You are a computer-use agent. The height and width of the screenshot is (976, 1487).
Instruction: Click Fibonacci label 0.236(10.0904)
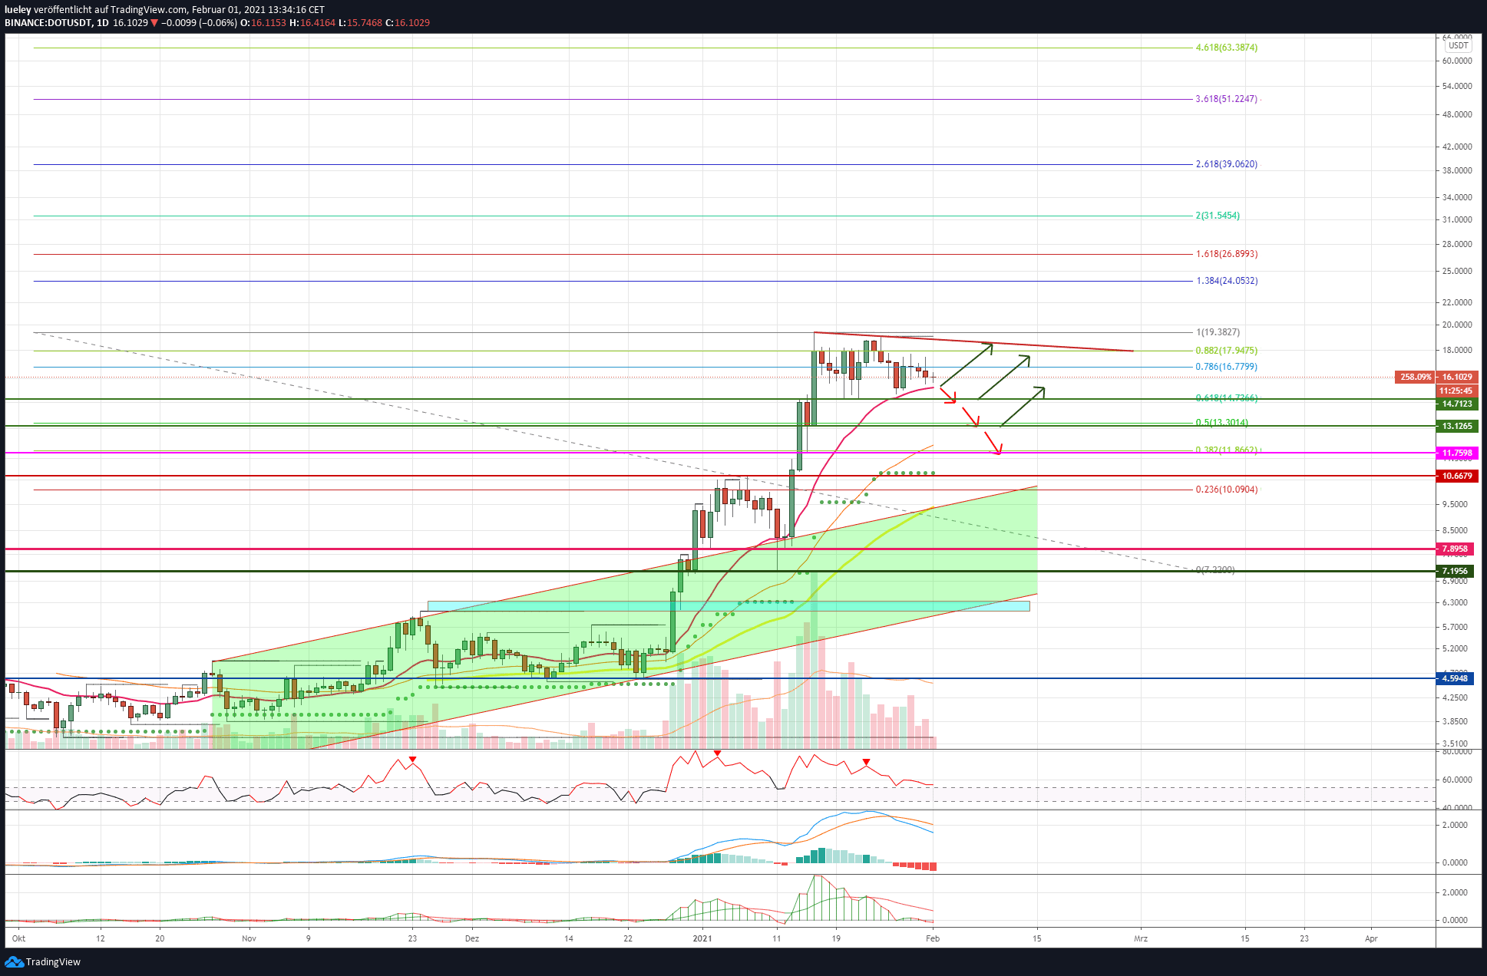coord(1227,490)
